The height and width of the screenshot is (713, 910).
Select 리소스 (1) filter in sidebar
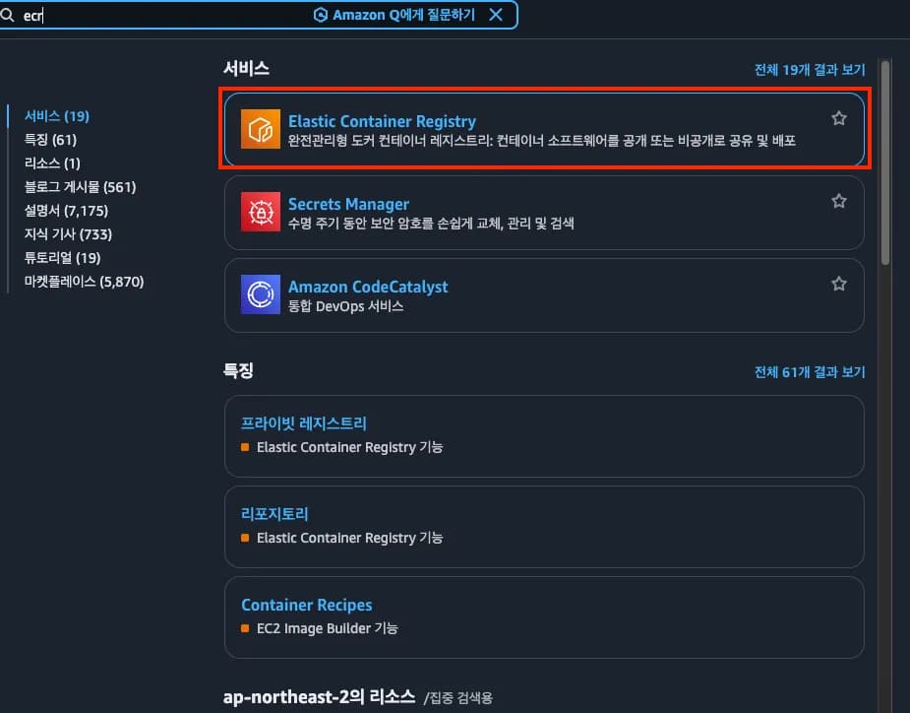tap(52, 163)
